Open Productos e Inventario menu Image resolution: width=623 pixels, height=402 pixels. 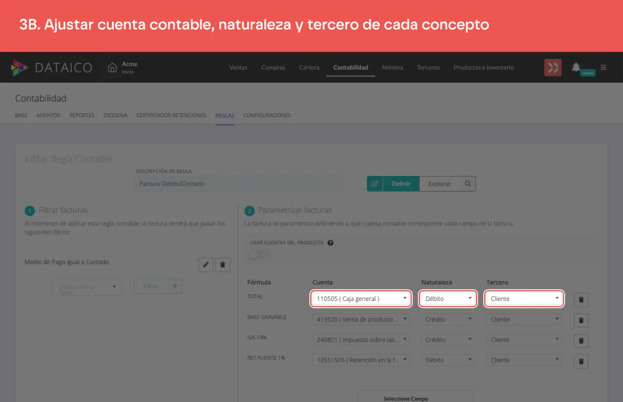point(484,68)
